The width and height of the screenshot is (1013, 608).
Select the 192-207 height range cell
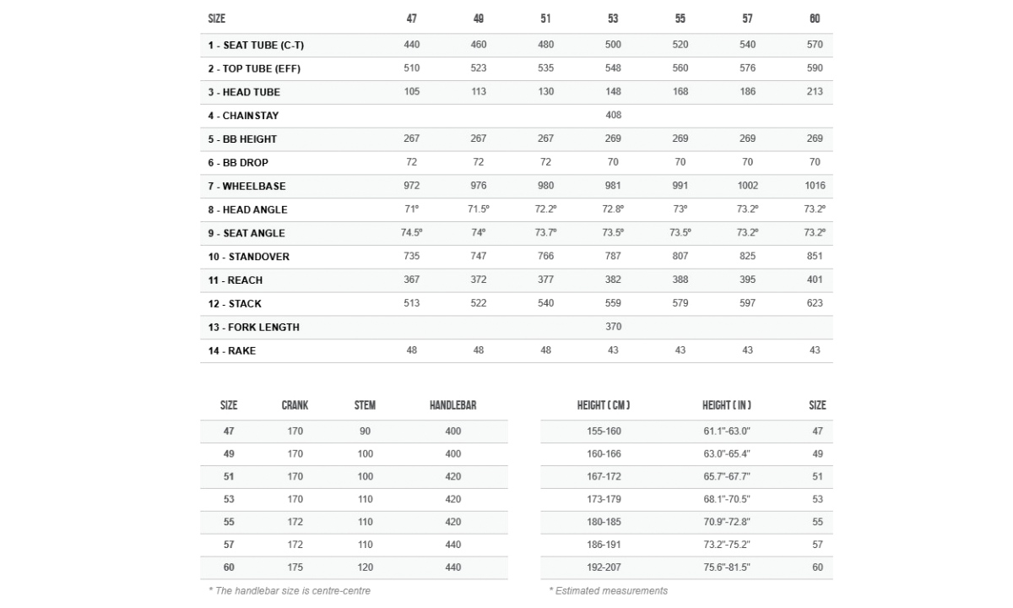[x=604, y=567]
